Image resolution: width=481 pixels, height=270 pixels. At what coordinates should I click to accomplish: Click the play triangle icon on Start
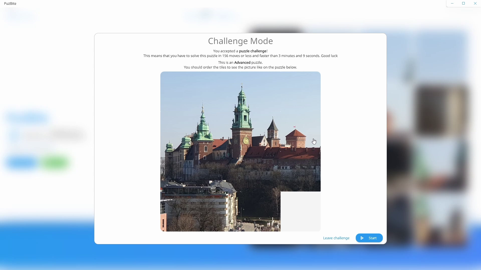coord(362,238)
